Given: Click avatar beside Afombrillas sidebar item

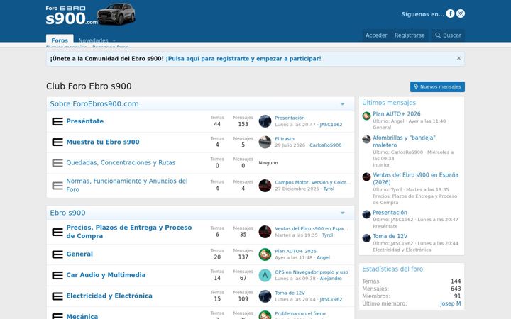Looking at the screenshot, I should (x=366, y=140).
